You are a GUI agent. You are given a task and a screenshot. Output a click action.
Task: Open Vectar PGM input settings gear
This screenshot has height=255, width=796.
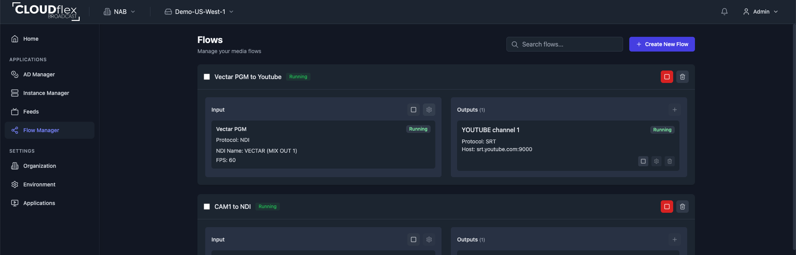pyautogui.click(x=429, y=110)
